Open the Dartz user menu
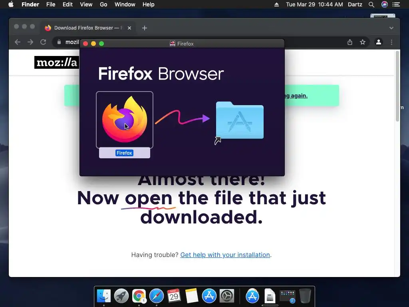The image size is (409, 307). pyautogui.click(x=355, y=4)
